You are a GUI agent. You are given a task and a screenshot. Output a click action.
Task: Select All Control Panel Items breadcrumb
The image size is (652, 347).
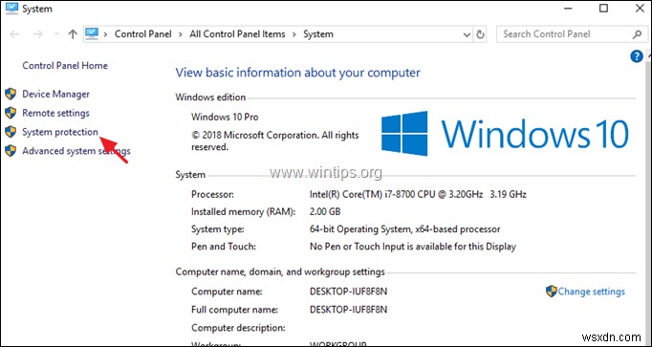237,34
